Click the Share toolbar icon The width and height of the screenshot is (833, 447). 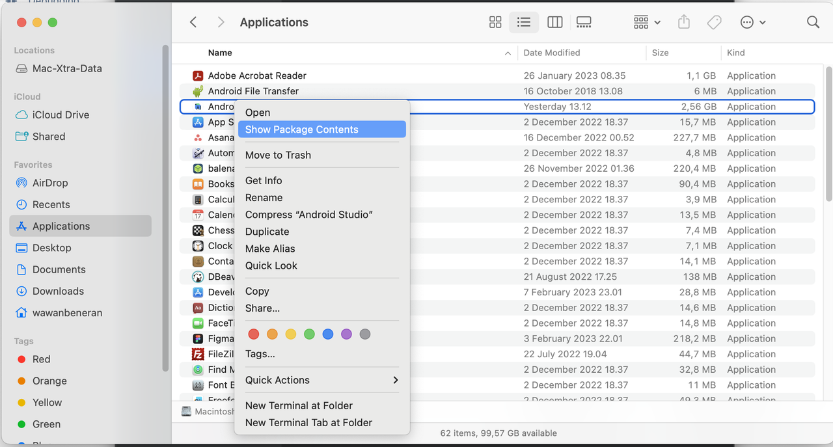pos(683,22)
